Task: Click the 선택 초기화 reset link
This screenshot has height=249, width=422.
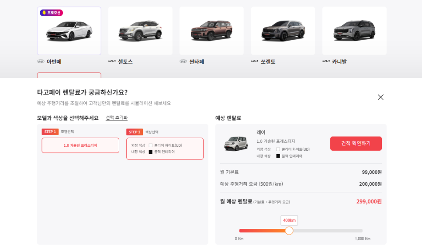Action: tap(117, 118)
